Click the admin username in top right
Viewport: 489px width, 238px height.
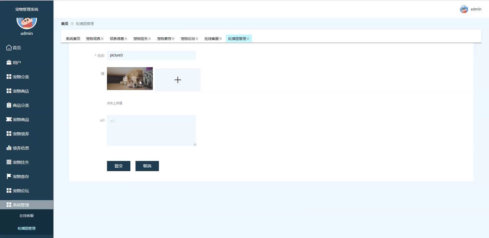pos(476,9)
